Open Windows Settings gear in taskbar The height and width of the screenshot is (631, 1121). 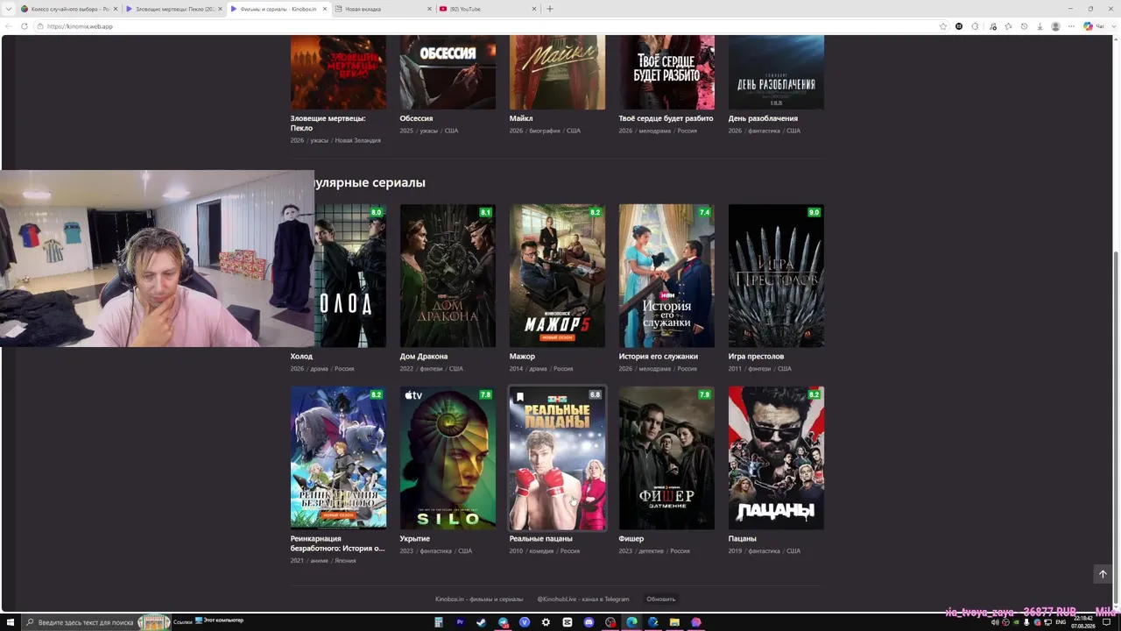pyautogui.click(x=546, y=622)
